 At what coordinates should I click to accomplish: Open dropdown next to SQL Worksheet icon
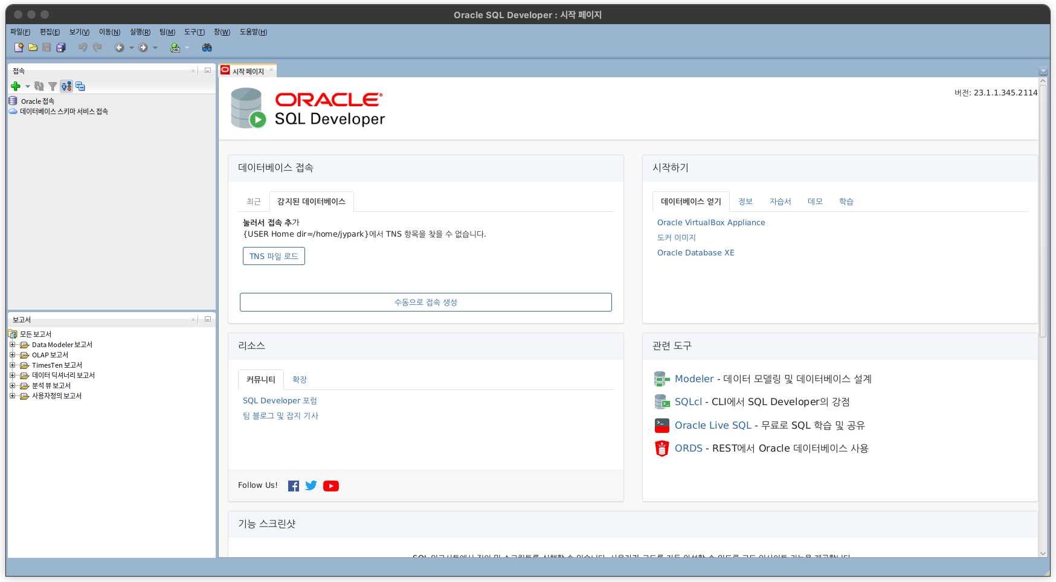(187, 48)
